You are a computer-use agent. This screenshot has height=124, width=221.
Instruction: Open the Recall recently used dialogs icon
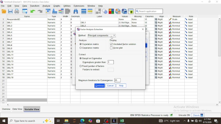(25, 11)
